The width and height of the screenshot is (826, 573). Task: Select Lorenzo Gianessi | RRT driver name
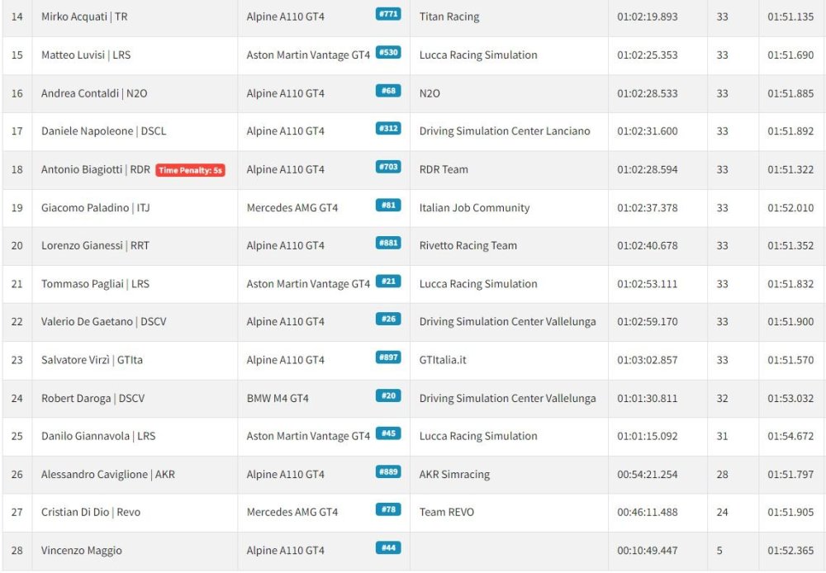pos(95,245)
